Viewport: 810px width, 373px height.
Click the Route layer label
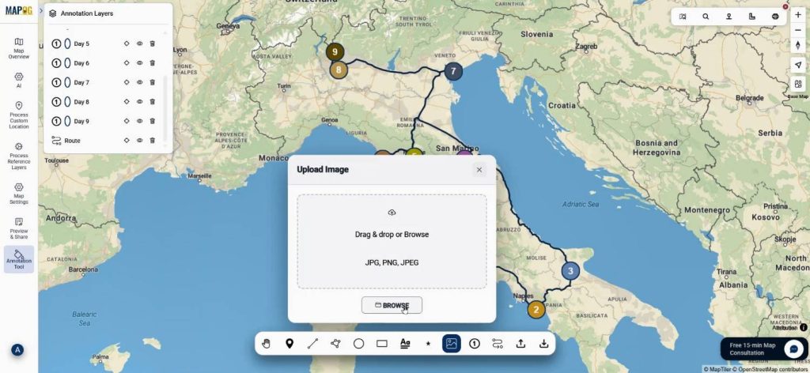(x=72, y=141)
